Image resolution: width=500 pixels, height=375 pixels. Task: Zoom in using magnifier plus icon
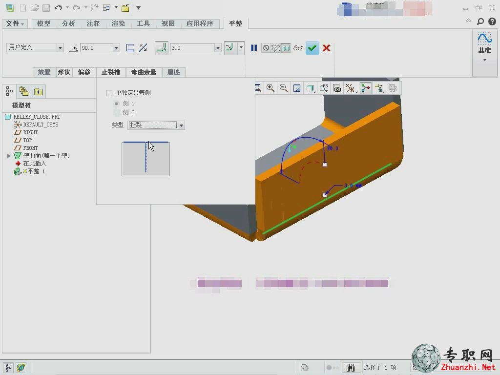pos(271,88)
